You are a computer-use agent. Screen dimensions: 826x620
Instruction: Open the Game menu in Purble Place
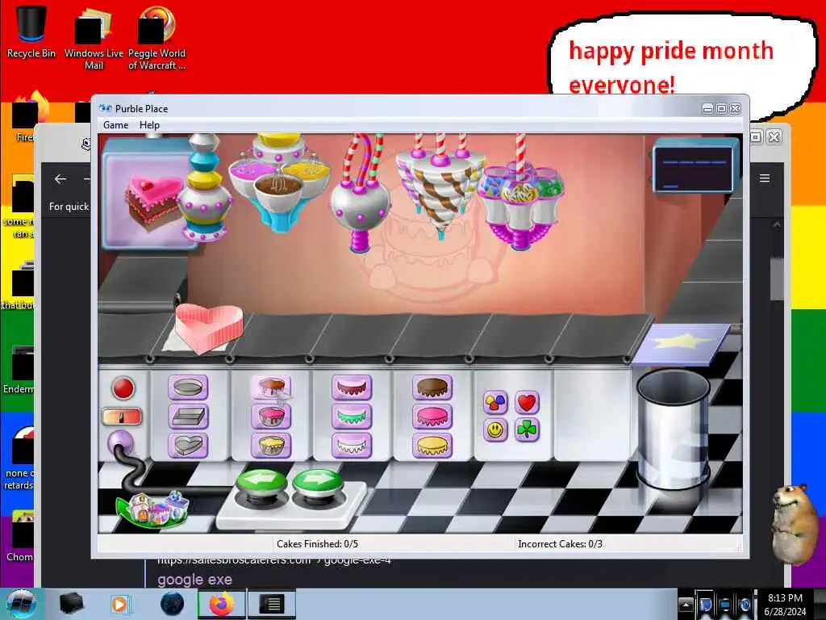click(x=115, y=125)
